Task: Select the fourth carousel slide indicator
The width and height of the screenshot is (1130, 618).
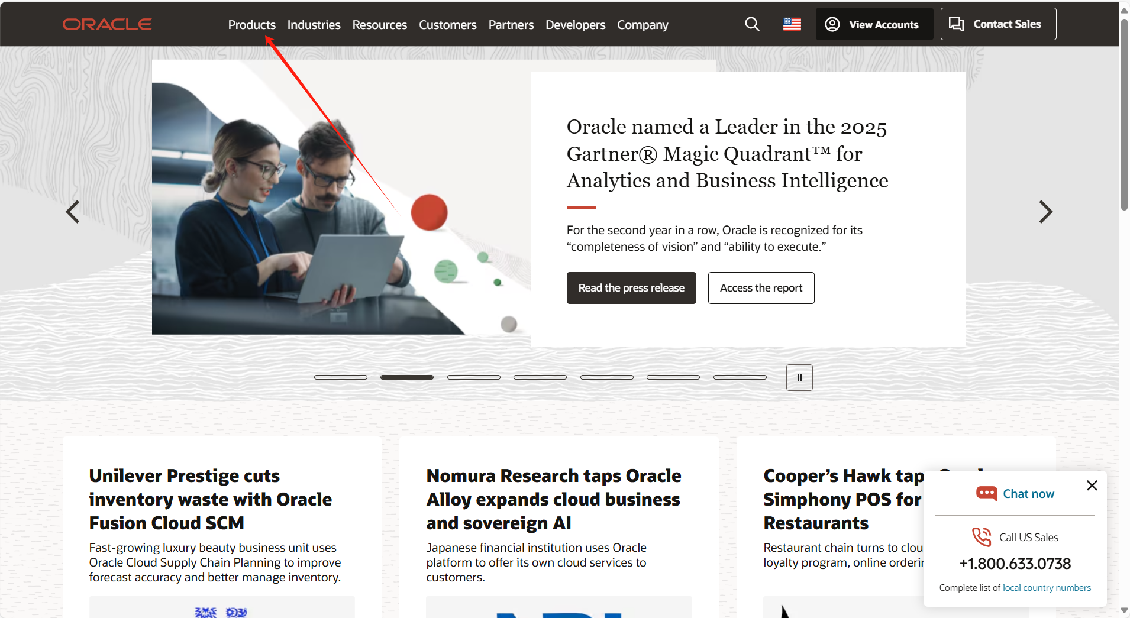Action: click(x=540, y=377)
